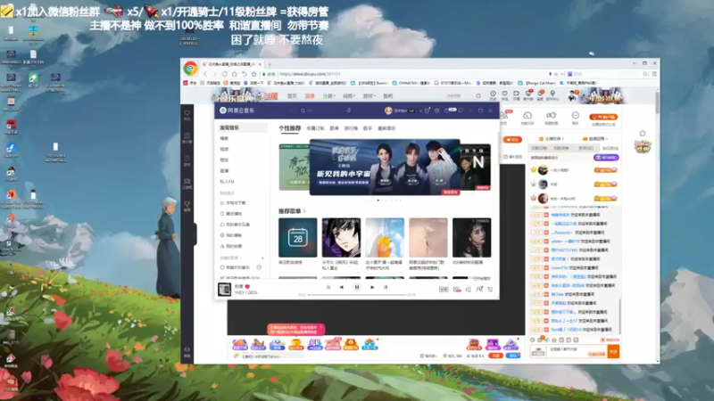Open the anime character playlist cover

pos(341,237)
